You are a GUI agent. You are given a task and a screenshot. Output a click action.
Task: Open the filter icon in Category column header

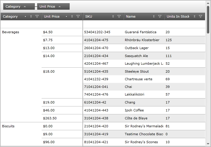pos(37,17)
